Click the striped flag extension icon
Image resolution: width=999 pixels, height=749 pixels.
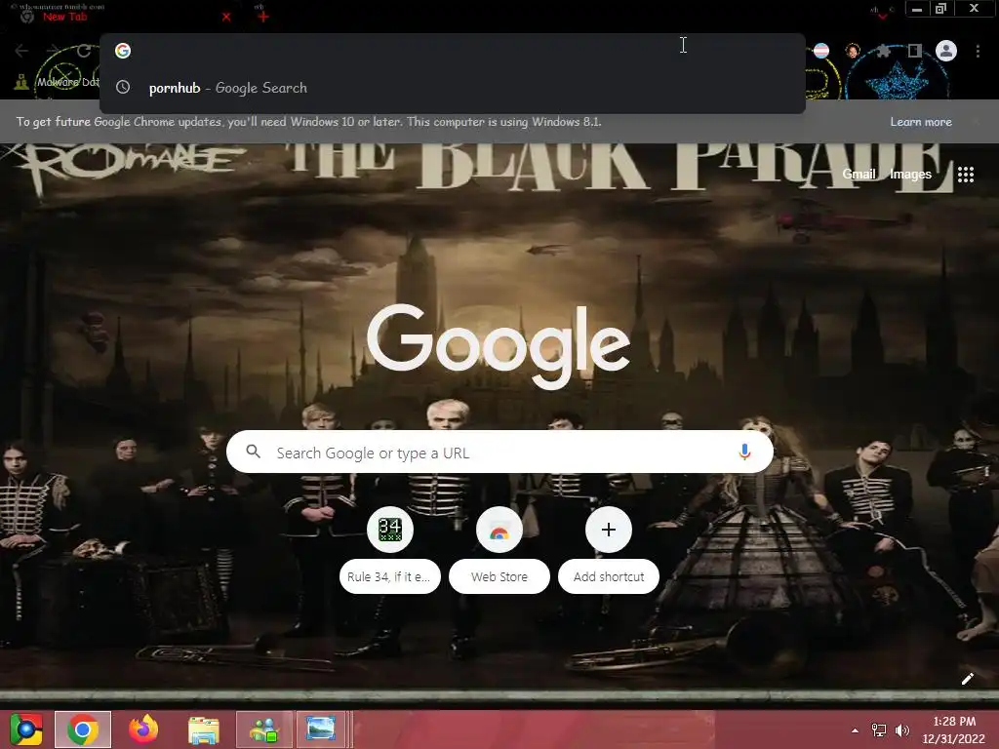821,51
